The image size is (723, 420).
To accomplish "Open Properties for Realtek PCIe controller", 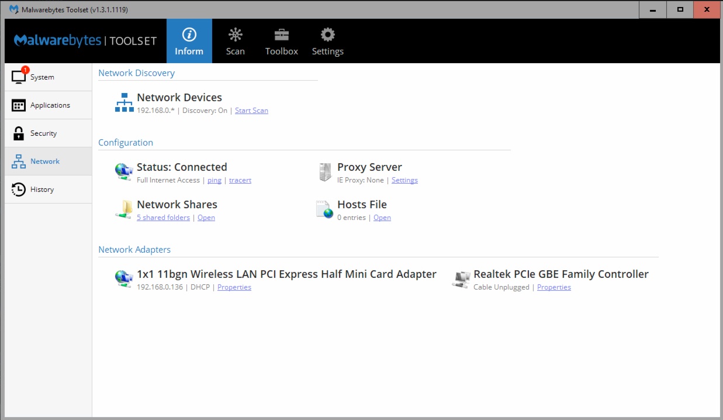I will point(554,287).
